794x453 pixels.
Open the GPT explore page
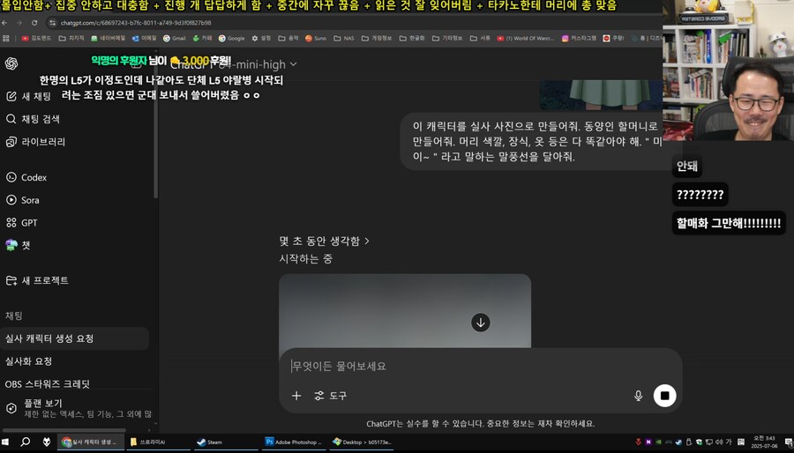pos(22,222)
